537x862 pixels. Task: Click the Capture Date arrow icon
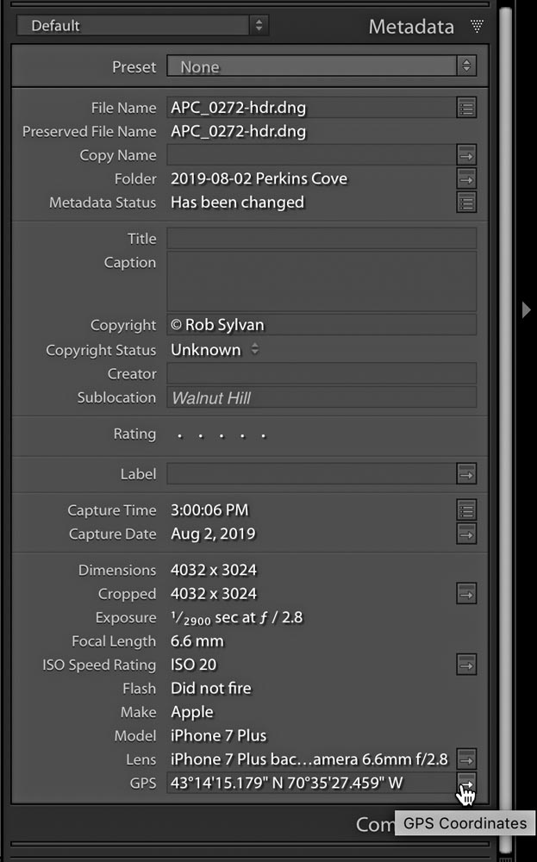[466, 534]
